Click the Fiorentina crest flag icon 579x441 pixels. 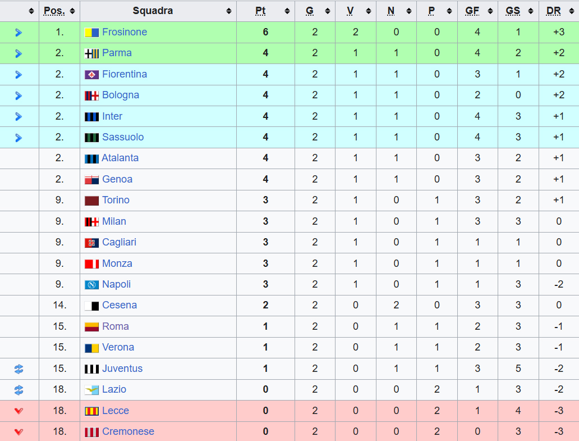coord(91,75)
